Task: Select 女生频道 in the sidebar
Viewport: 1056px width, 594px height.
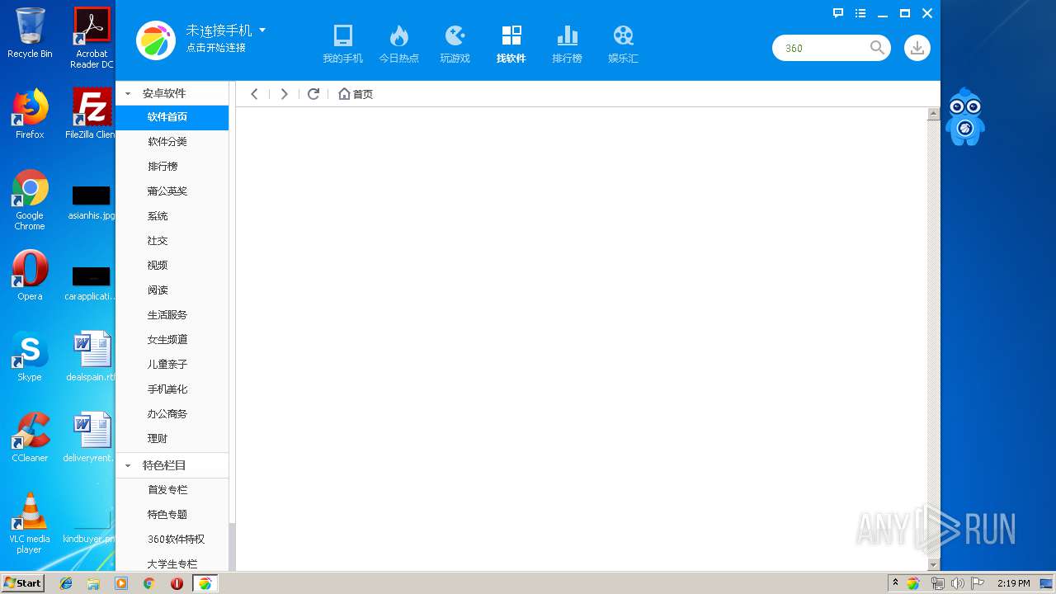Action: pos(172,340)
